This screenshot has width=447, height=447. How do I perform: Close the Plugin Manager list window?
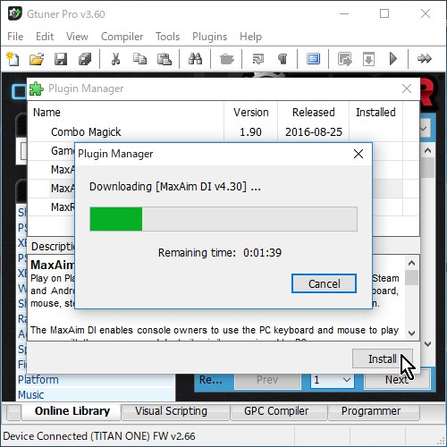407,89
